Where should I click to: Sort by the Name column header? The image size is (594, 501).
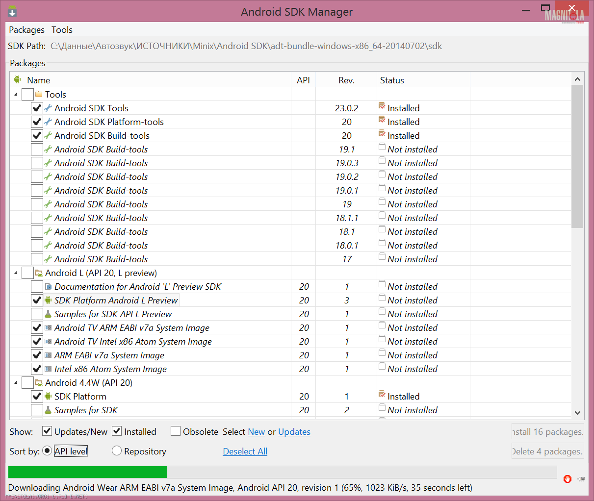(151, 80)
